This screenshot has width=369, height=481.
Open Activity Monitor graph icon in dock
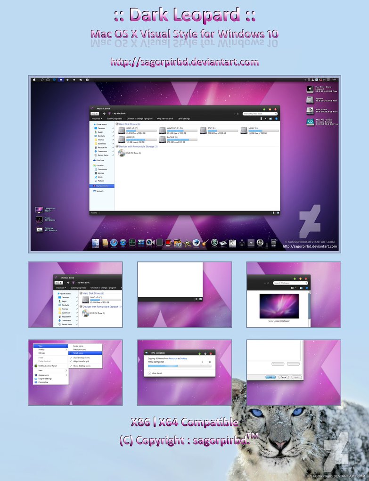tap(132, 243)
